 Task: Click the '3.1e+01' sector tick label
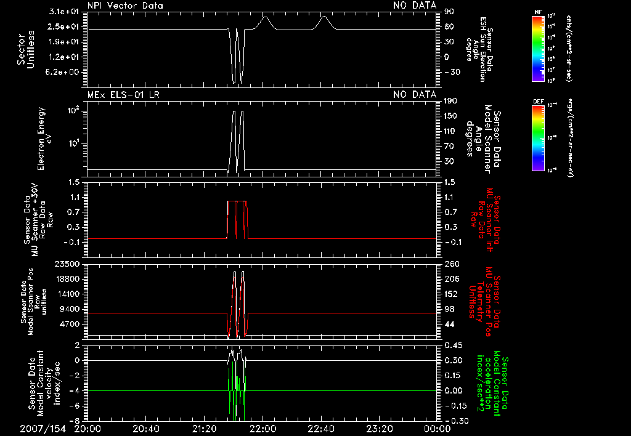[63, 12]
